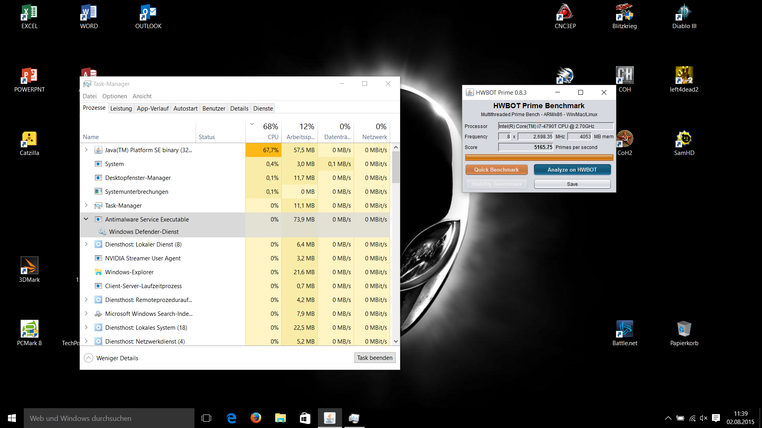The width and height of the screenshot is (762, 428).
Task: Open File Explorer from the taskbar
Action: (281, 418)
